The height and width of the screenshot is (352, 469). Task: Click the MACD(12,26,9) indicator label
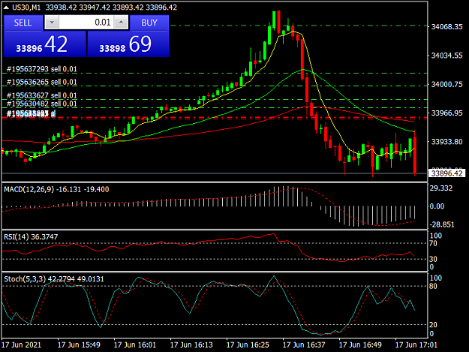[29, 189]
